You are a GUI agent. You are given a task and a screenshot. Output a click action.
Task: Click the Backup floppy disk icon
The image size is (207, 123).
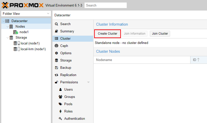[56, 68]
